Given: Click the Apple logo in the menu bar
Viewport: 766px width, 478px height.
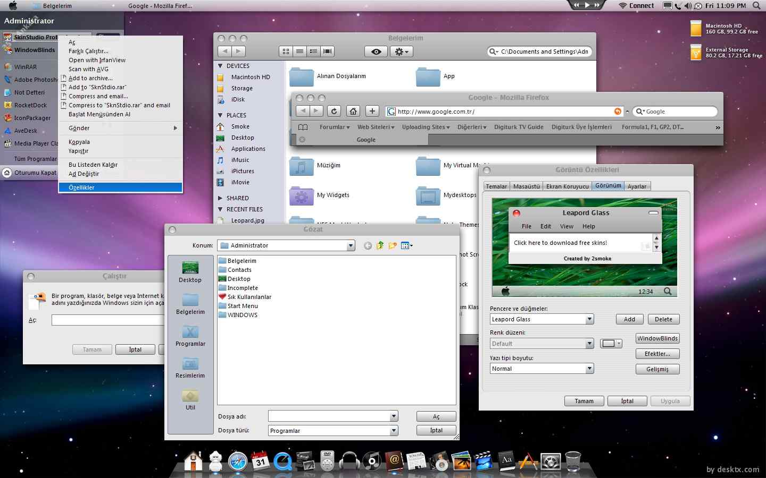Looking at the screenshot, I should click(13, 6).
